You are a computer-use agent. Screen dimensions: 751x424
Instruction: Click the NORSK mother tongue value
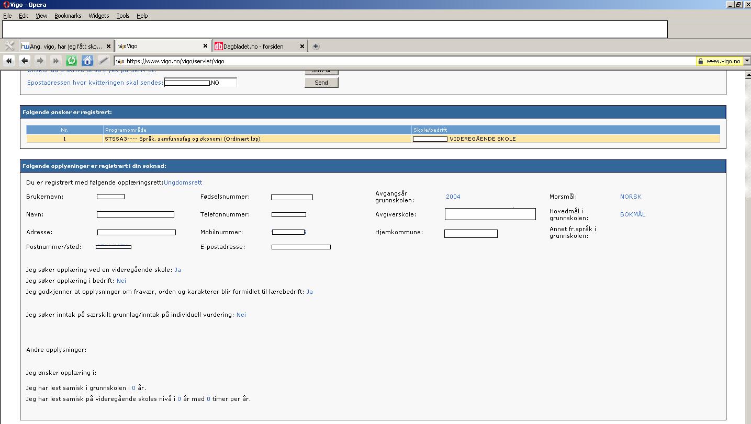tap(631, 197)
